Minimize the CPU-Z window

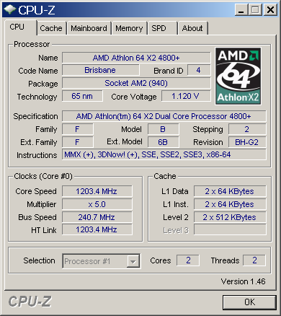pos(241,10)
